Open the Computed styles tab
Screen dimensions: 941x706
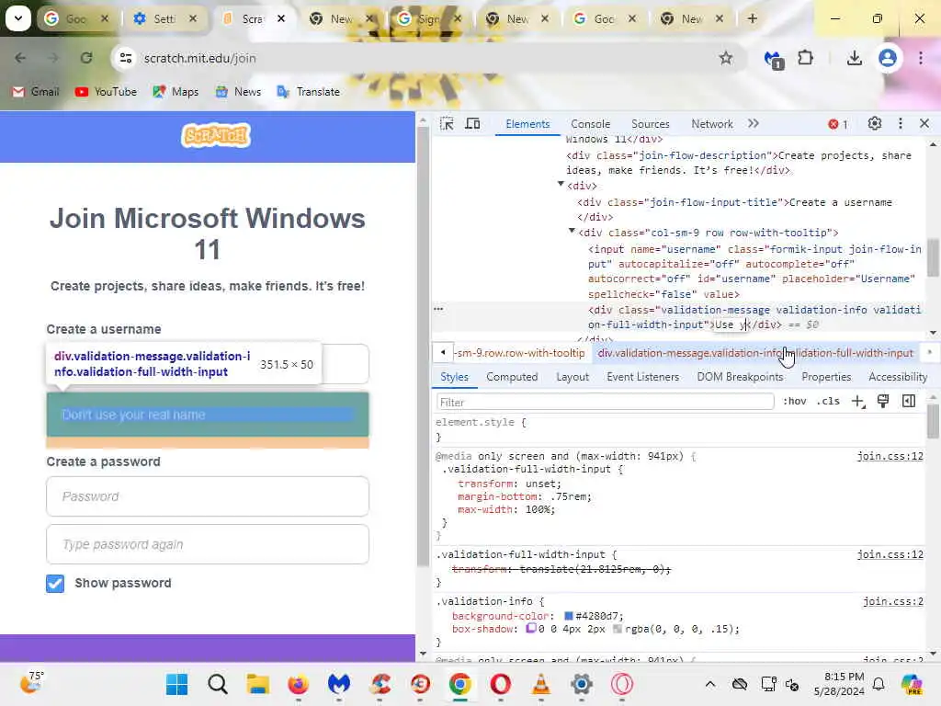pos(512,377)
